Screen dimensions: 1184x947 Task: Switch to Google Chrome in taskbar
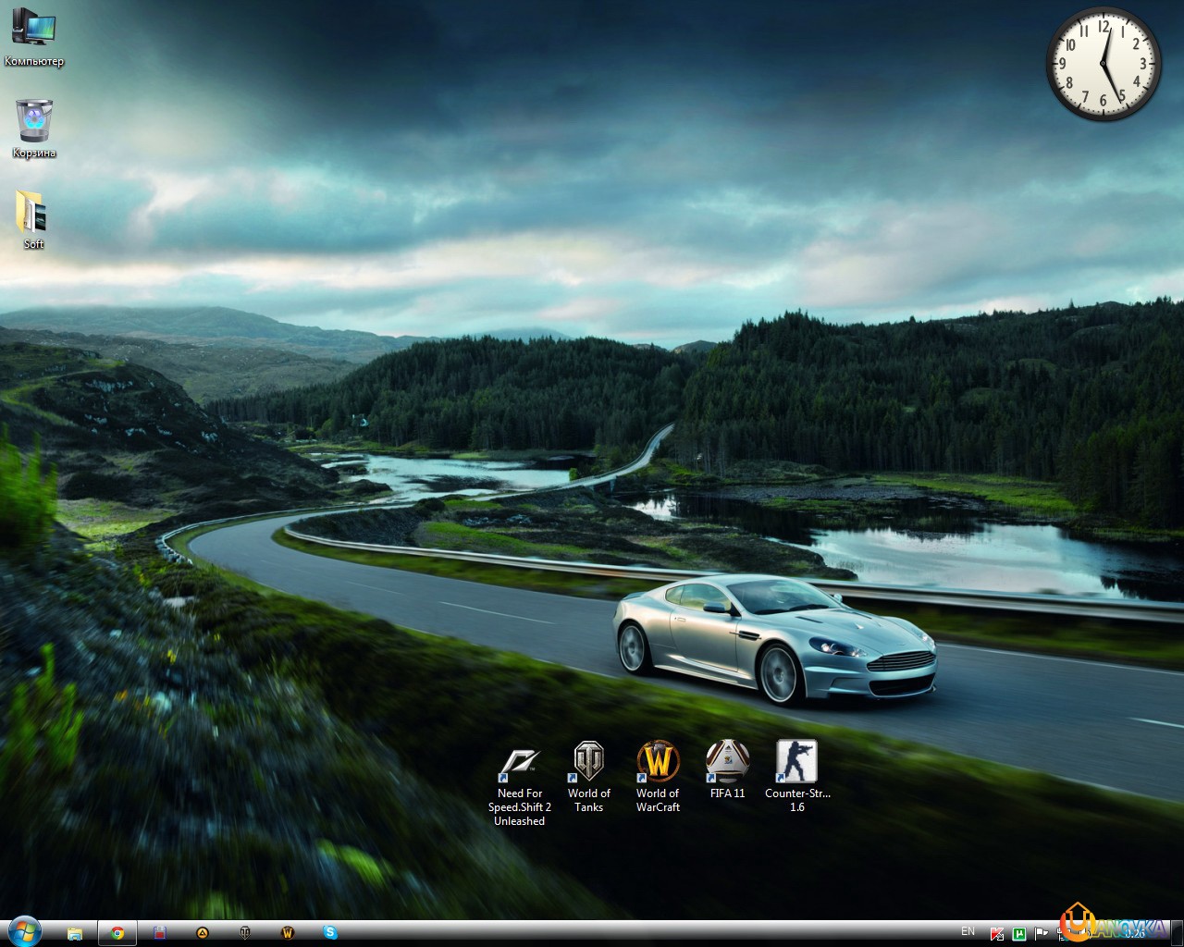tap(117, 933)
